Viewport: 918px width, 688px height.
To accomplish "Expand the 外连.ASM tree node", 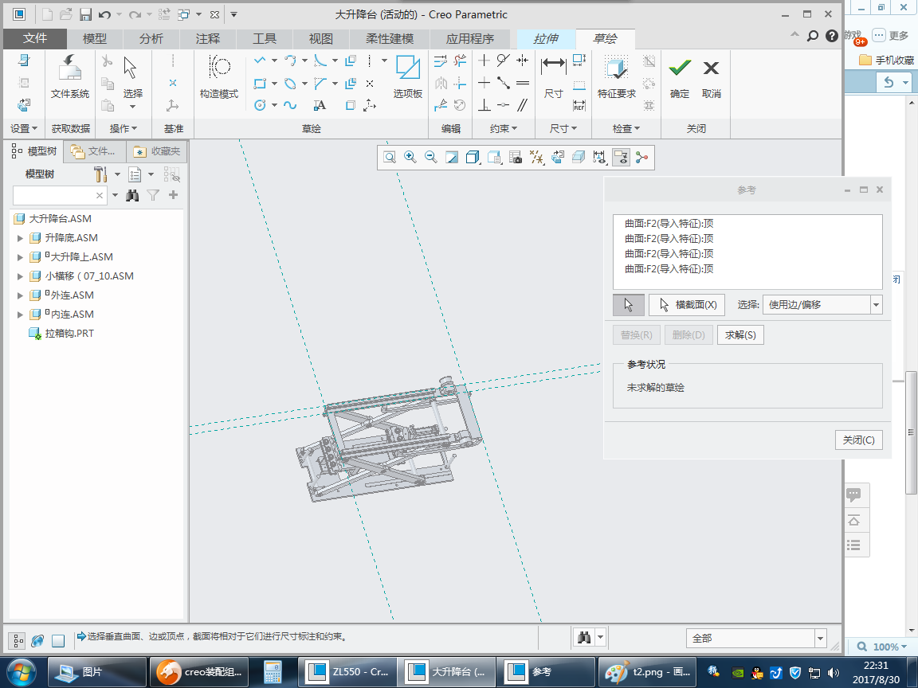I will tap(20, 295).
